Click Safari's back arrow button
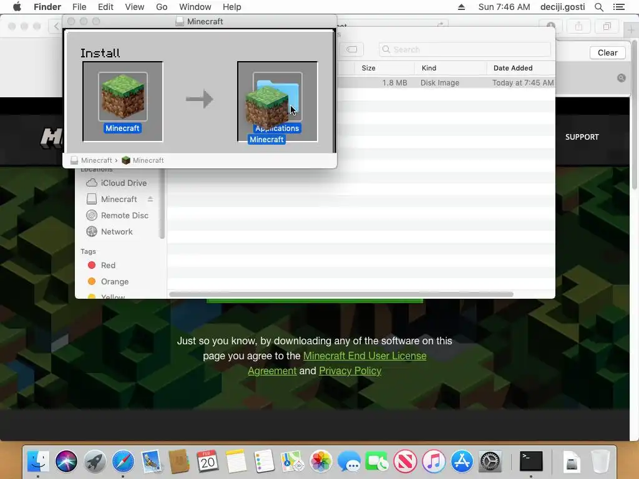Image resolution: width=639 pixels, height=479 pixels. pyautogui.click(x=56, y=26)
